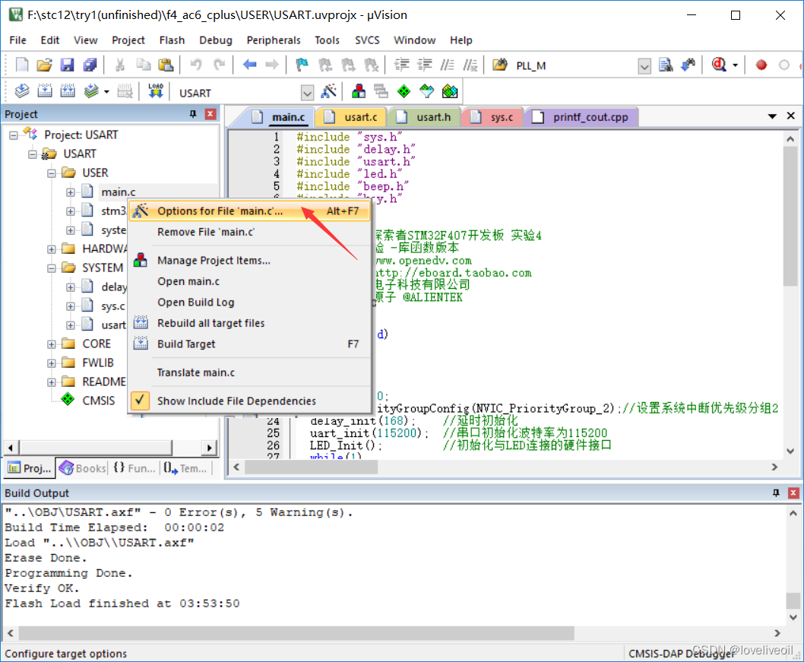Viewport: 804px width, 662px height.
Task: Collapse the SYSTEM folder node
Action: pyautogui.click(x=51, y=268)
